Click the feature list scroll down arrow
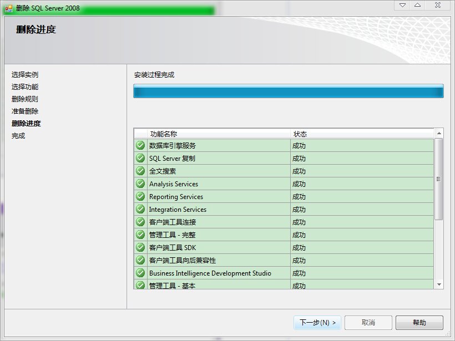This screenshot has width=455, height=341. point(439,284)
